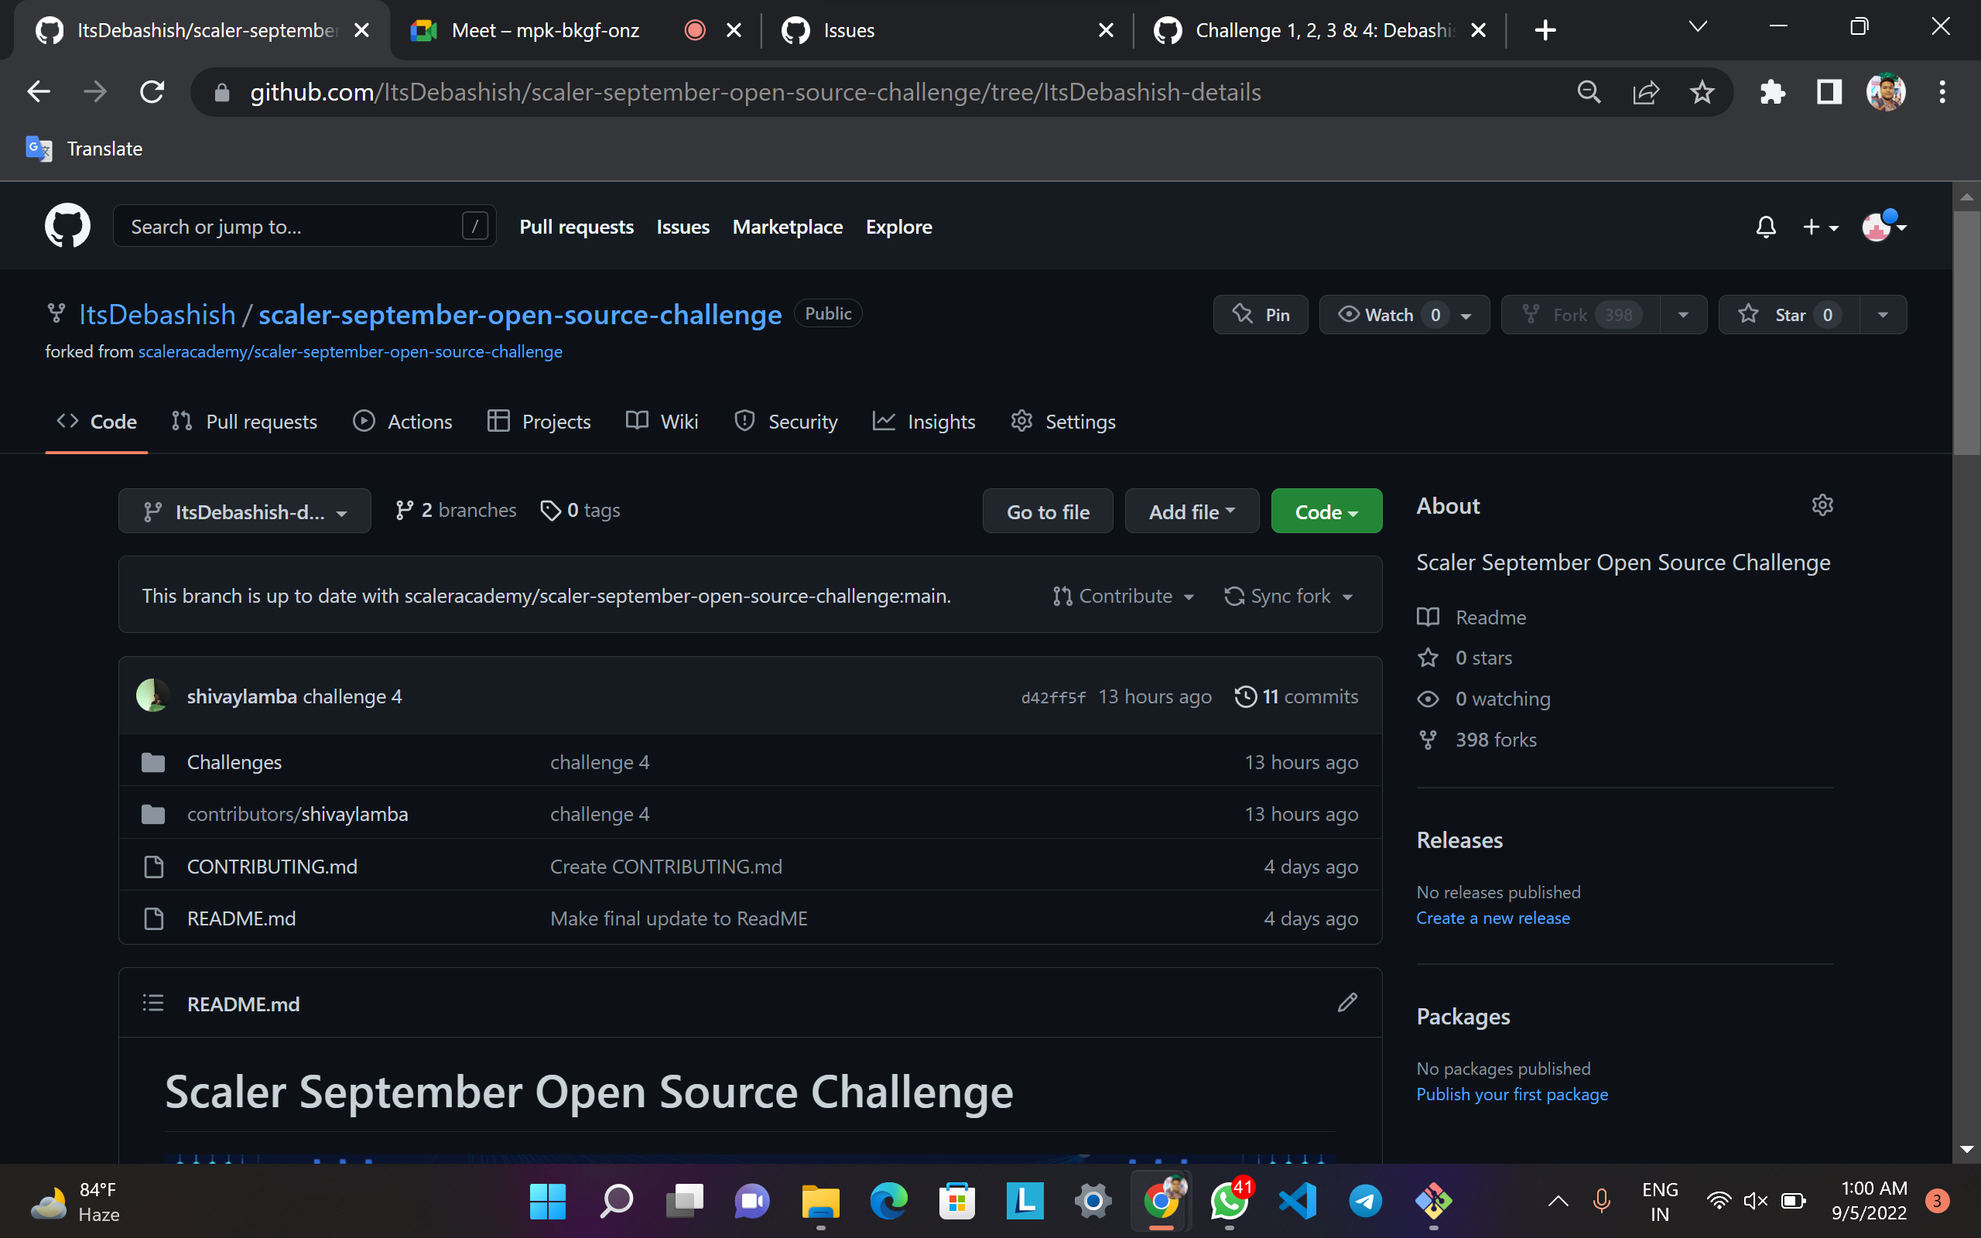Image resolution: width=1981 pixels, height=1238 pixels.
Task: Expand the green Code dropdown
Action: 1326,510
